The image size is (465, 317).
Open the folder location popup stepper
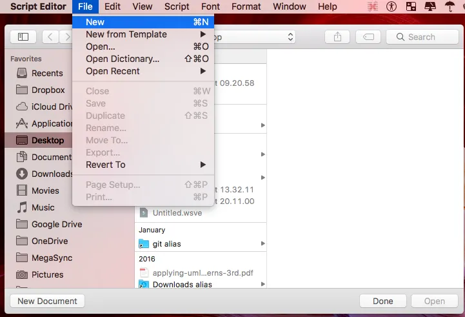[x=290, y=37]
